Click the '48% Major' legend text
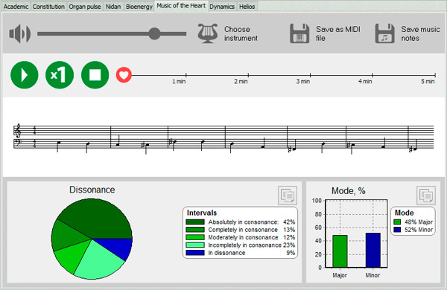 [x=419, y=222]
